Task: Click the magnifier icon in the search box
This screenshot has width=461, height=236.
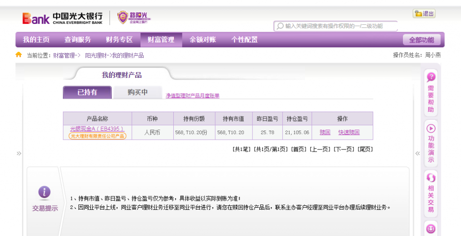Action: point(280,26)
